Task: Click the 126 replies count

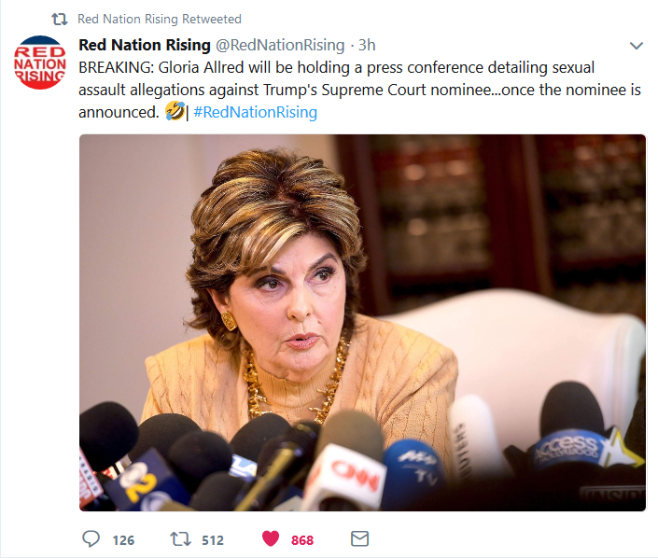Action: pyautogui.click(x=123, y=539)
